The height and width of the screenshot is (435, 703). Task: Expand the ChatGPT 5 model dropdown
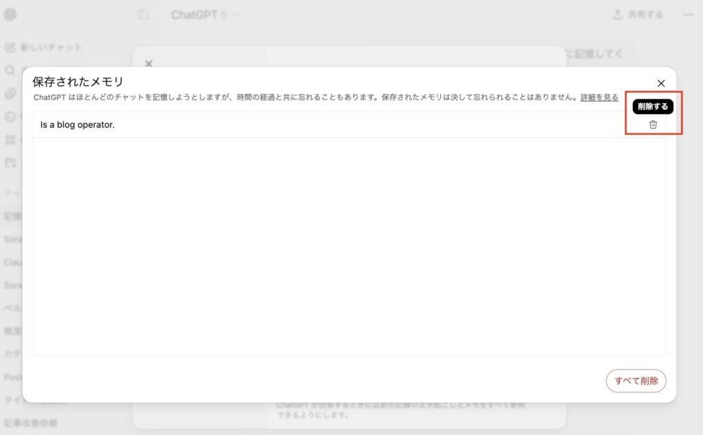coord(205,14)
